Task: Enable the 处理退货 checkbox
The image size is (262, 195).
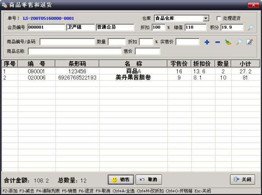Action: pos(219,19)
